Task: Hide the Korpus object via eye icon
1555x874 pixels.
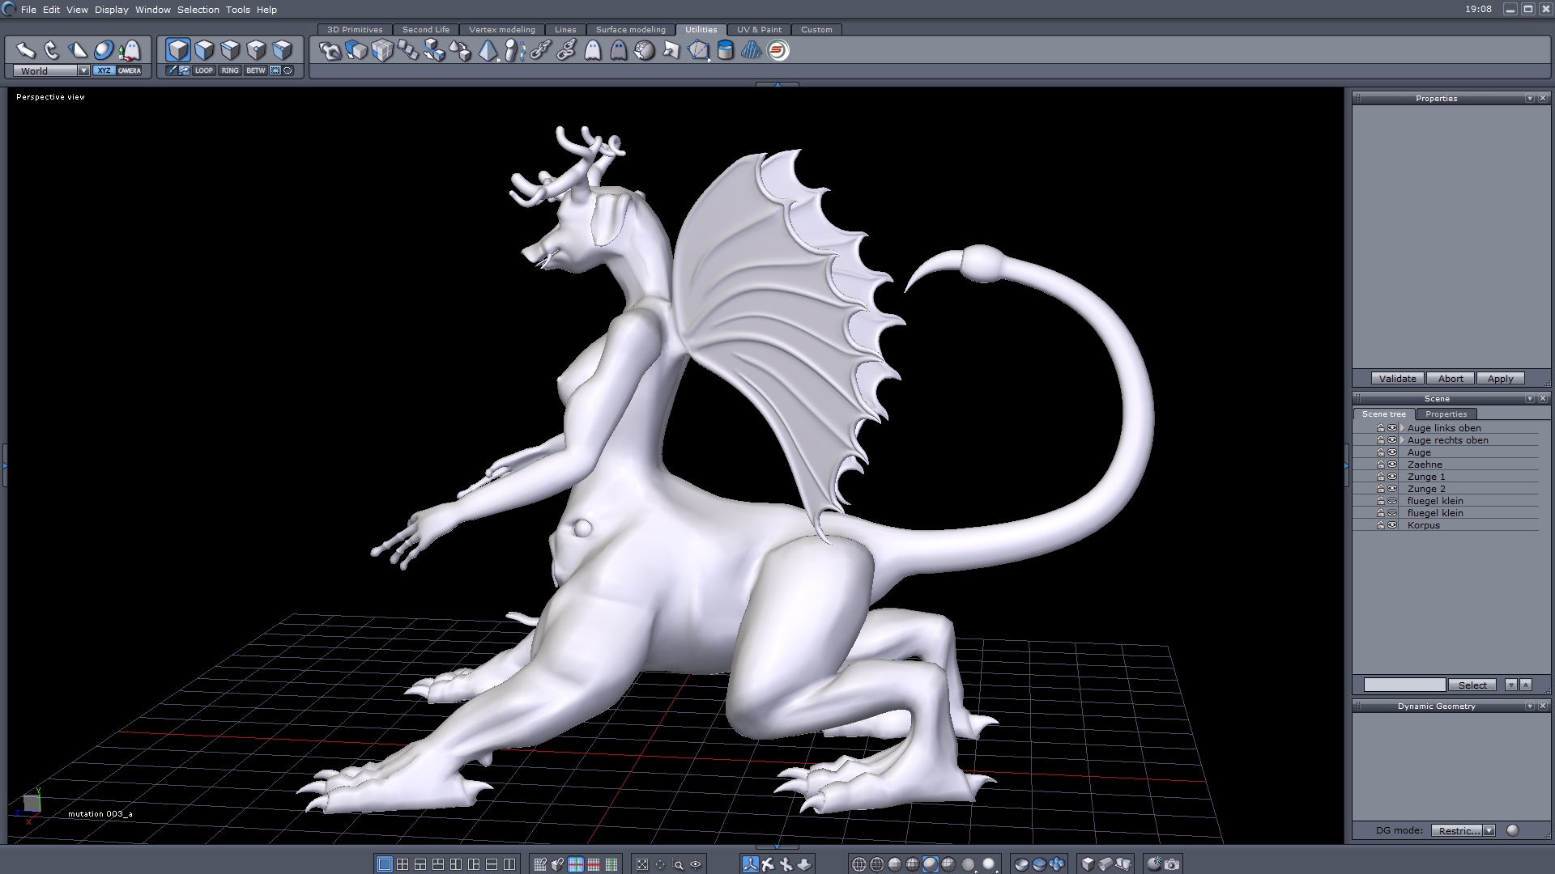Action: point(1392,525)
